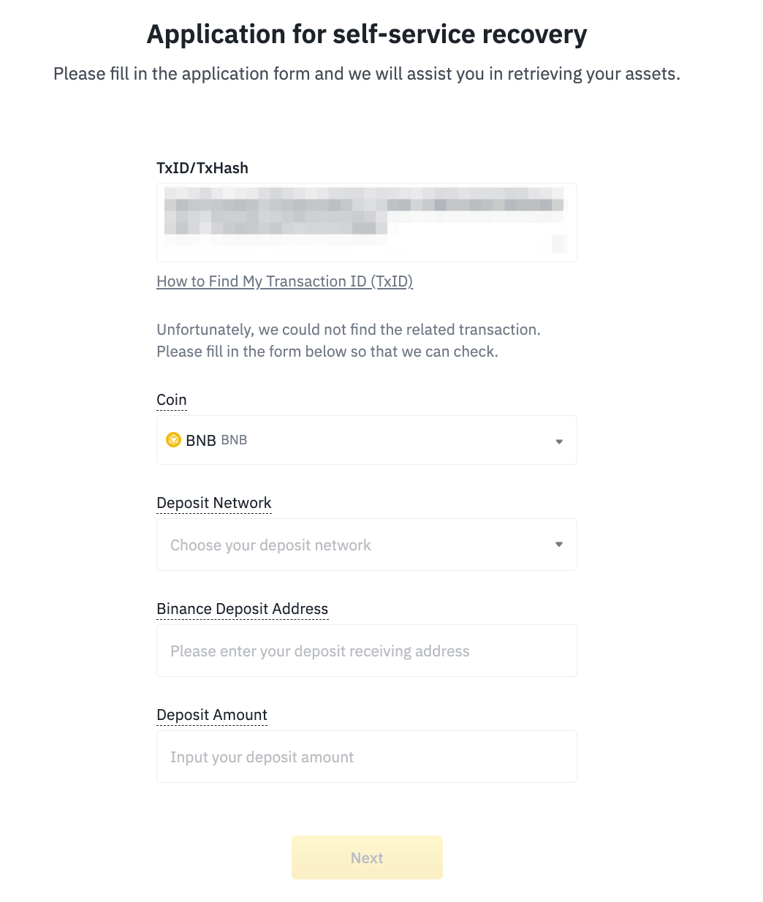This screenshot has width=763, height=902.
Task: Click the BNB coin logo icon
Action: (173, 439)
